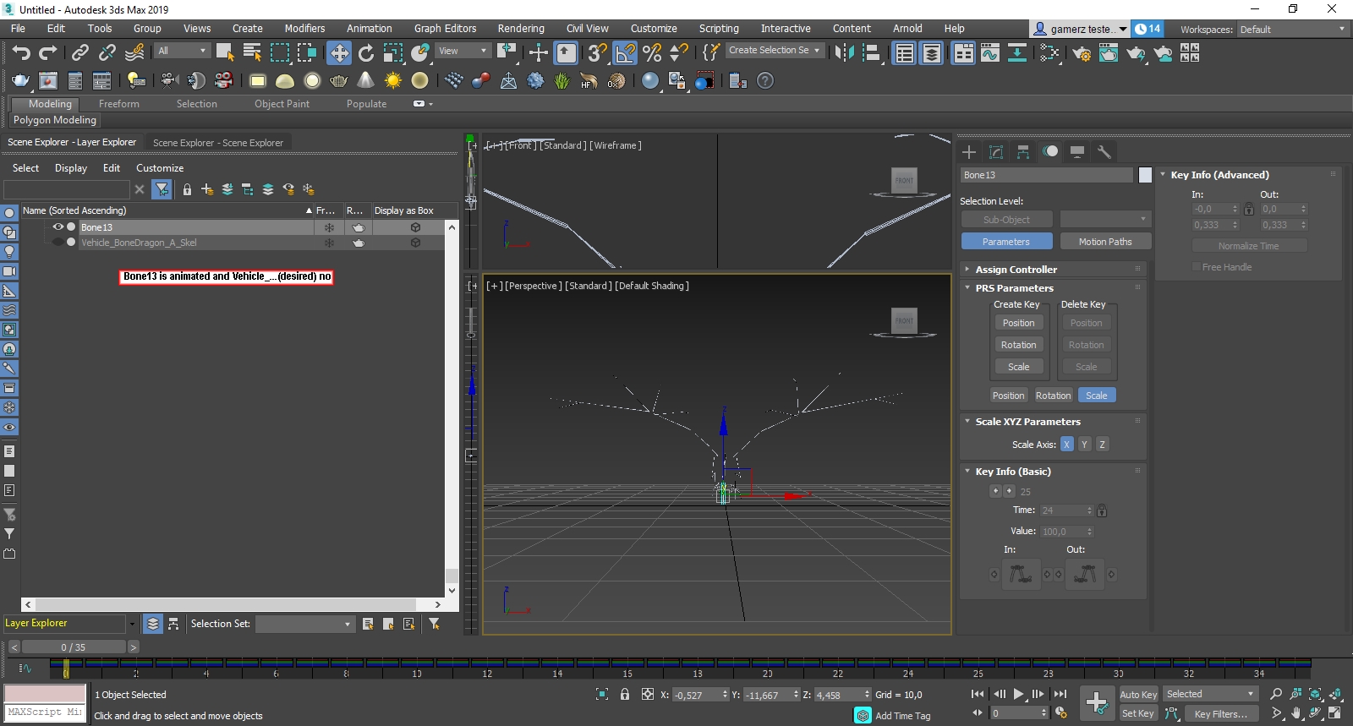Select the Undo arrow icon
1353x726 pixels.
[21, 52]
